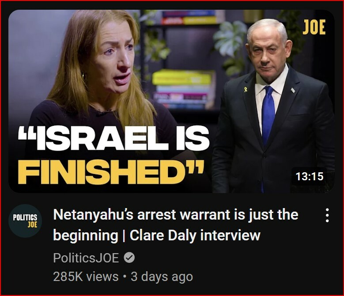Viewport: 344px width, 296px height.
Task: Click the flag lapel pin on the suit
Action: pyautogui.click(x=293, y=90)
